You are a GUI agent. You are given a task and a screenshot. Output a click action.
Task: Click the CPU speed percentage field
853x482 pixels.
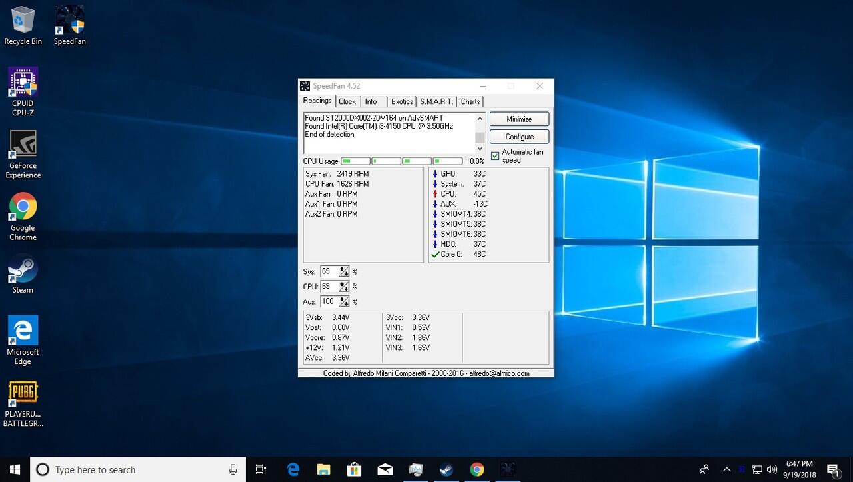[x=329, y=287]
